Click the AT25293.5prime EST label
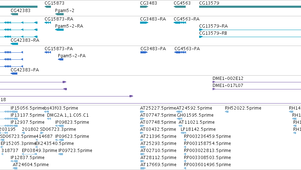Screen dimensions: 301x170 tap(158, 143)
